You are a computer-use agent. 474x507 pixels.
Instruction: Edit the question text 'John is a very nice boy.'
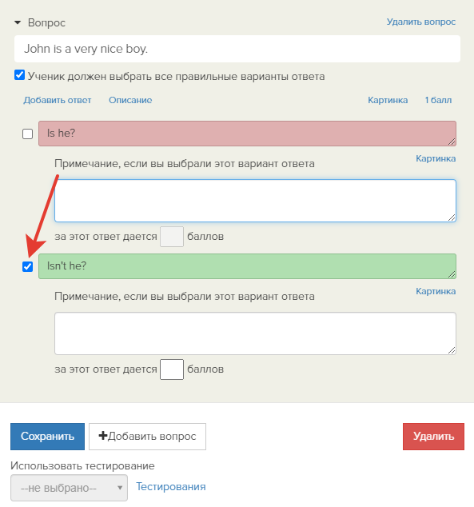237,49
